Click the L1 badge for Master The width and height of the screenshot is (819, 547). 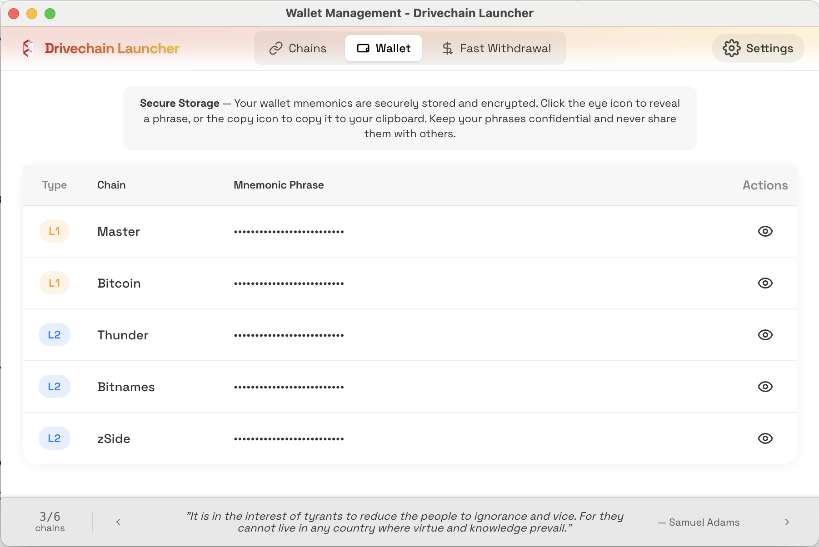click(x=55, y=231)
